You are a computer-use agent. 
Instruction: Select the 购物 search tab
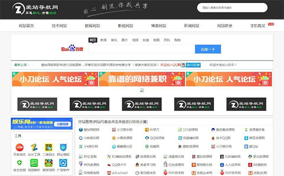point(177,40)
